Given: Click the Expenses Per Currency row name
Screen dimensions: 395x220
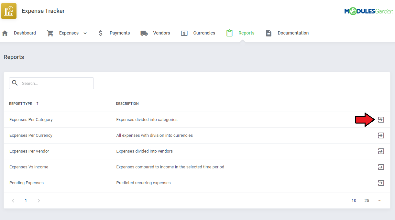Looking at the screenshot, I should point(31,135).
